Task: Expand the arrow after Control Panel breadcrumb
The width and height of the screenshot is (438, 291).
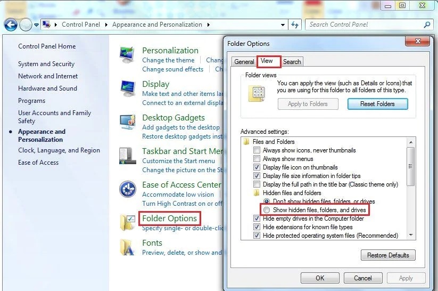Action: point(106,25)
